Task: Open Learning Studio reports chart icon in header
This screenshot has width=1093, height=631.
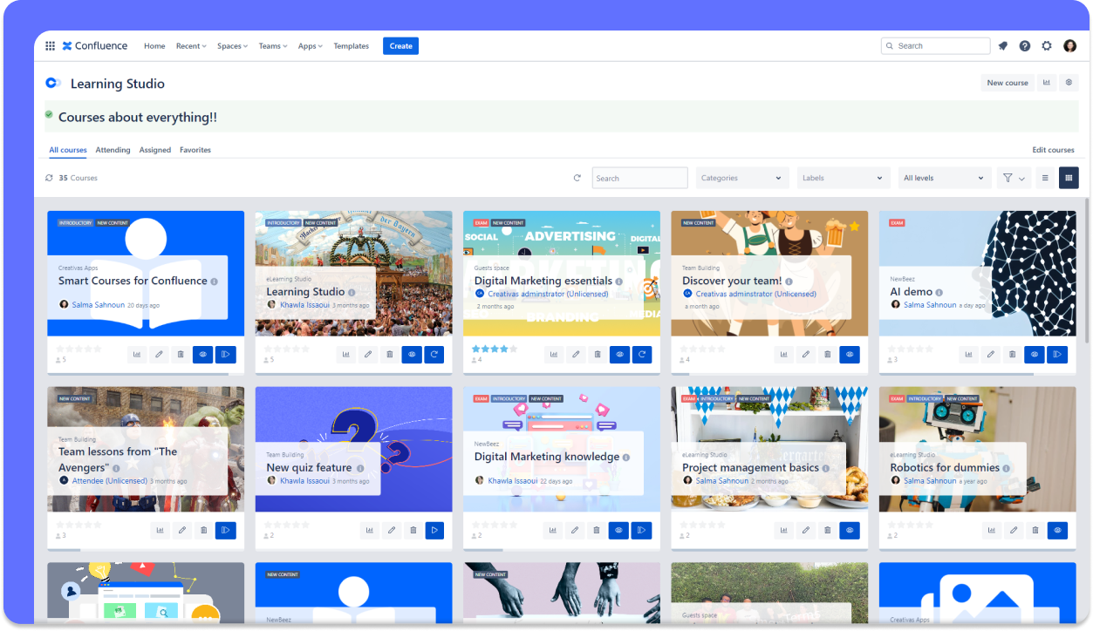Action: (1046, 83)
